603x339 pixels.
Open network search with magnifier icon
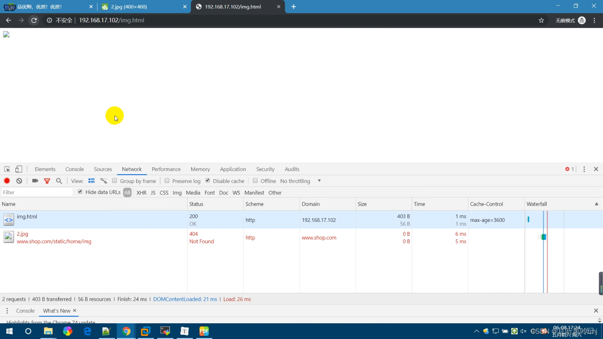click(x=59, y=181)
